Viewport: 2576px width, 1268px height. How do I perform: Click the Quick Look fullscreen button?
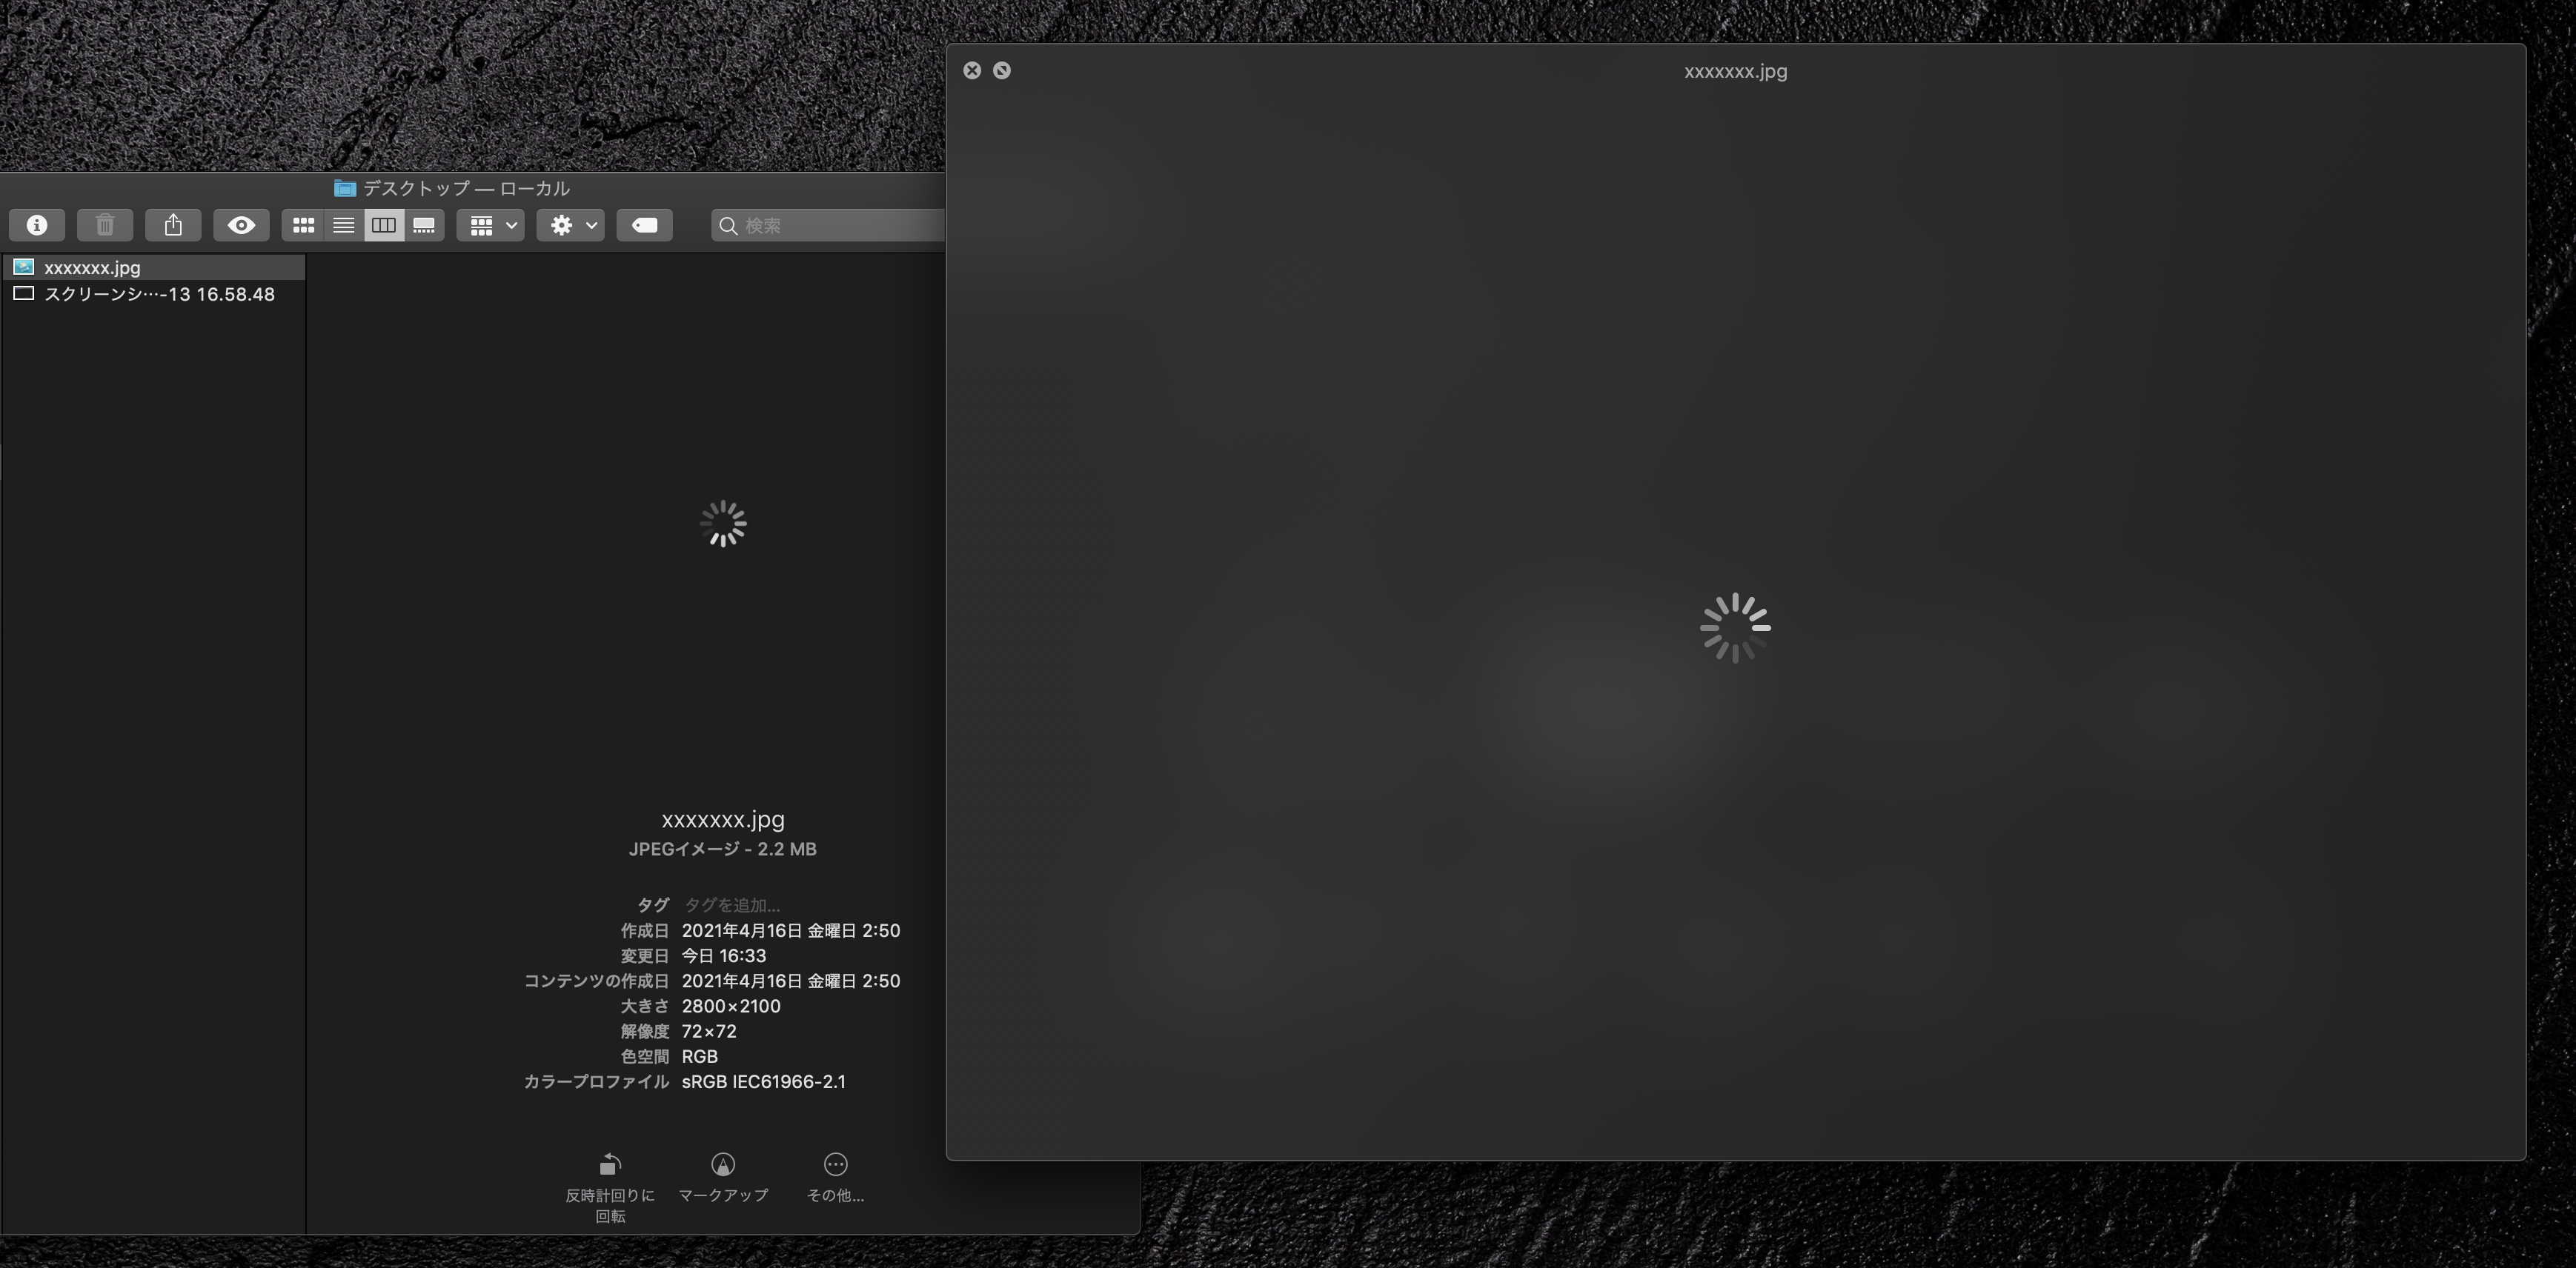click(1001, 70)
